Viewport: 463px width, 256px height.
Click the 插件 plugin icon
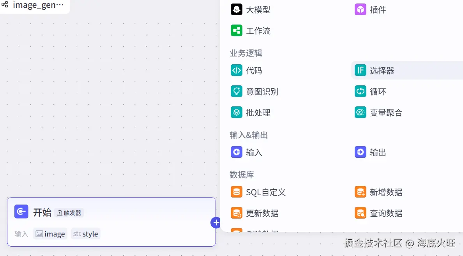point(361,9)
